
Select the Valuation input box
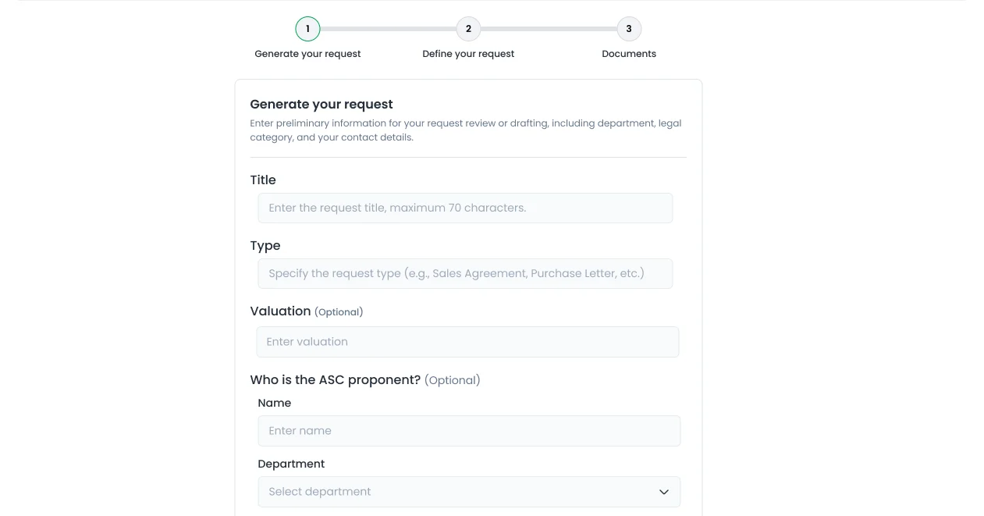[467, 342]
